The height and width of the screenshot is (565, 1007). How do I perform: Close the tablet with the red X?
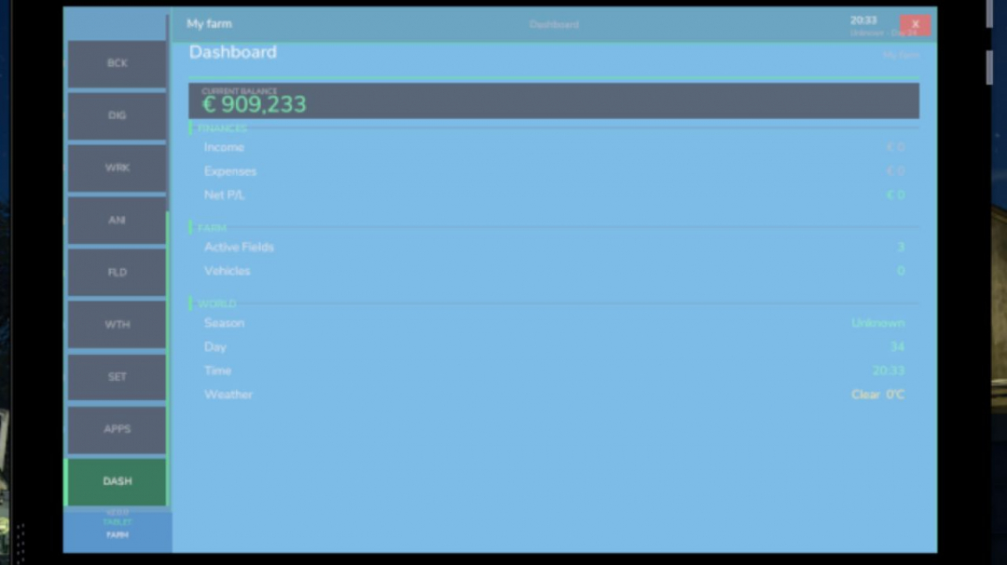[x=915, y=23]
